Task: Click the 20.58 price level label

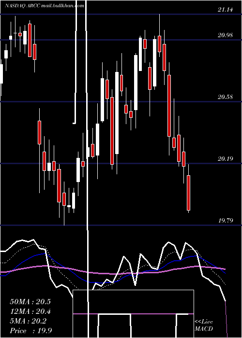Action: [x=226, y=97]
